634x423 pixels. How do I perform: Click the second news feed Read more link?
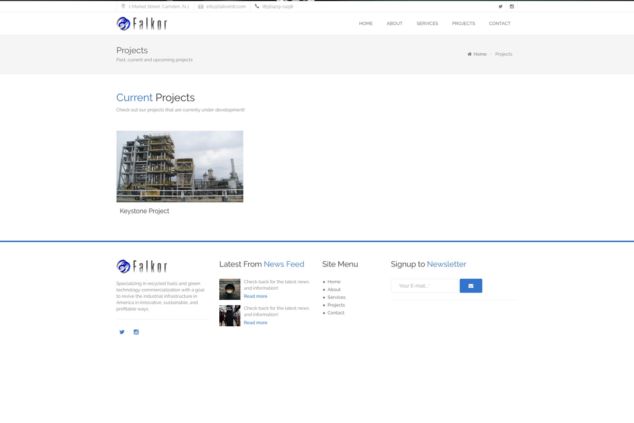click(x=256, y=323)
